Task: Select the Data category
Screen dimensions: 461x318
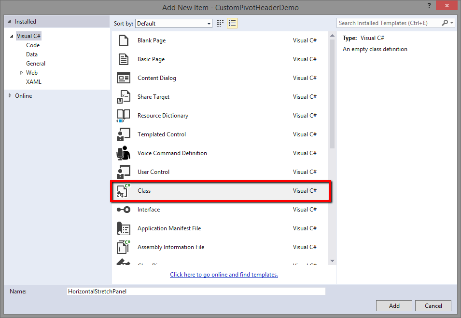Action: [32, 54]
